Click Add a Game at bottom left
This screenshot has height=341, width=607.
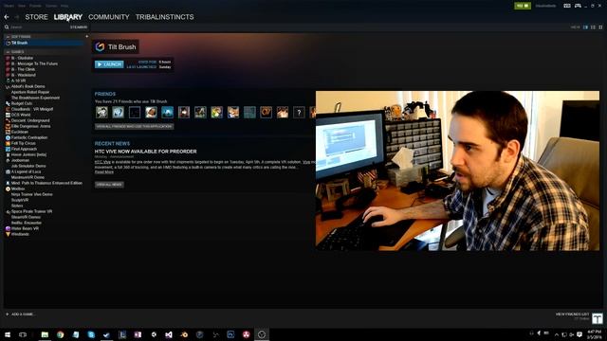point(20,314)
